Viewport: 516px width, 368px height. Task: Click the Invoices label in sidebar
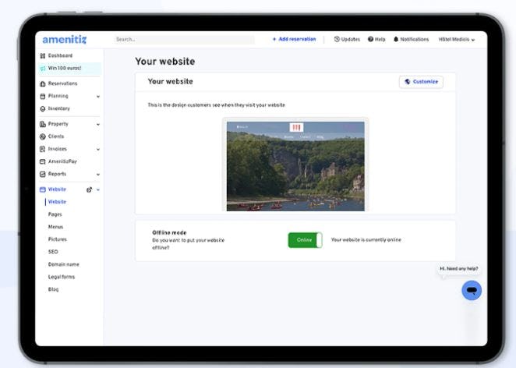[57, 149]
